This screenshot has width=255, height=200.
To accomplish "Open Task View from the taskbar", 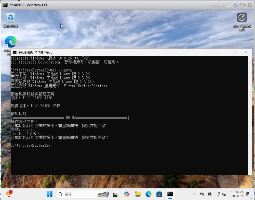I will (x=115, y=194).
